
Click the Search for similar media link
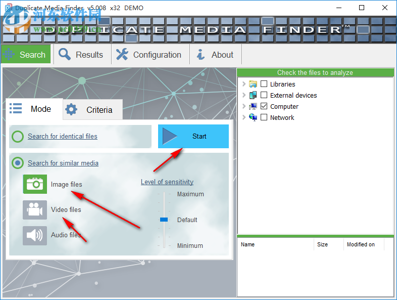(63, 163)
